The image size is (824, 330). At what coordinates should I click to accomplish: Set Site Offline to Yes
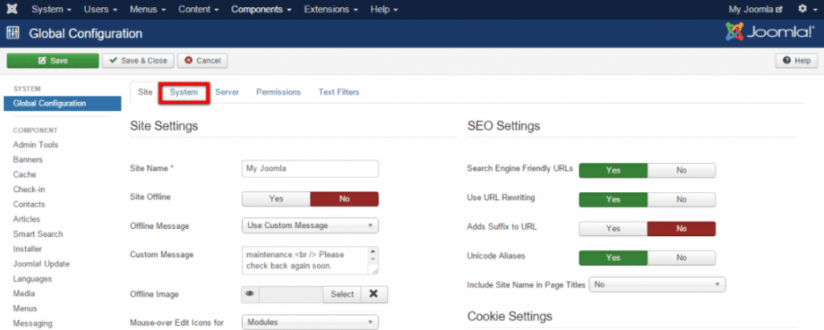pos(276,198)
